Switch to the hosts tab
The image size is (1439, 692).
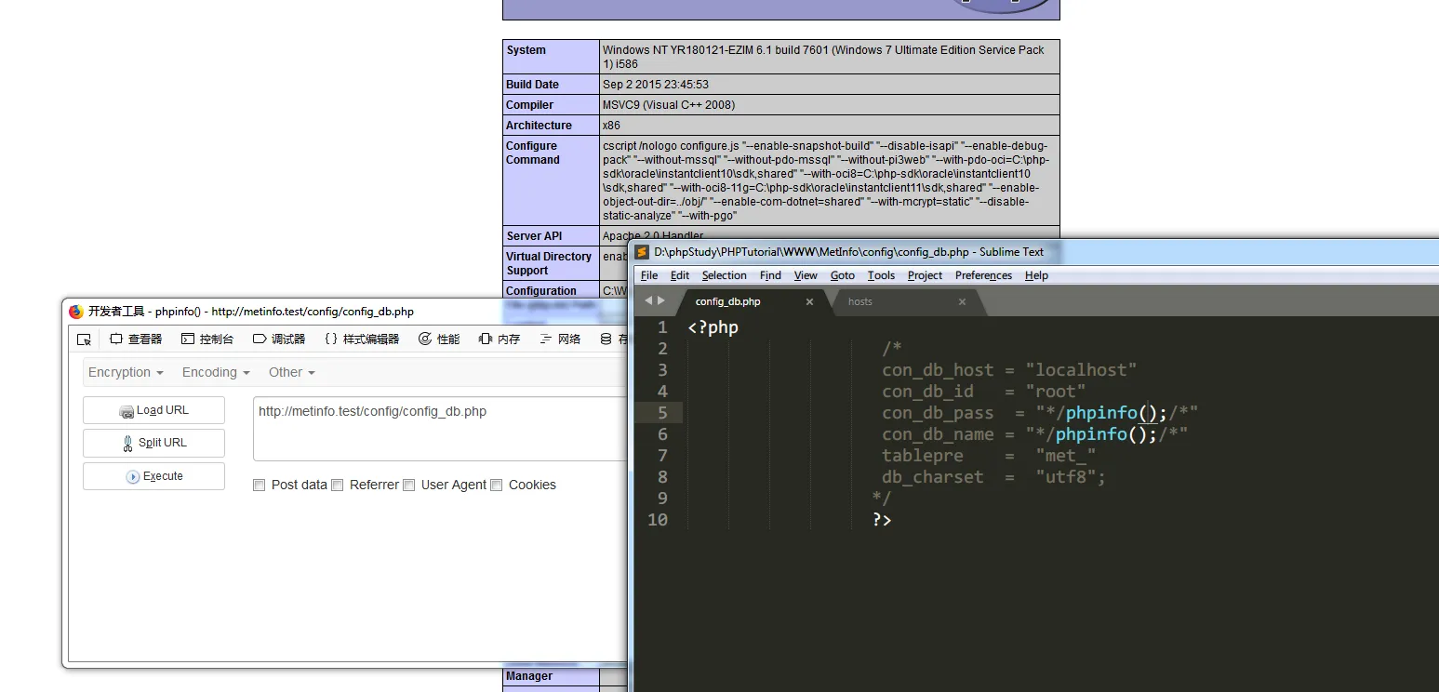click(860, 301)
